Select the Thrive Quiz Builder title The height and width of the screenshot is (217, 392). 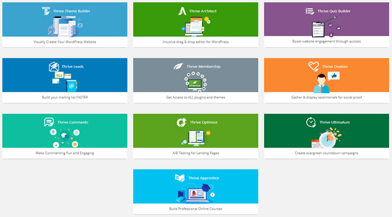(334, 11)
